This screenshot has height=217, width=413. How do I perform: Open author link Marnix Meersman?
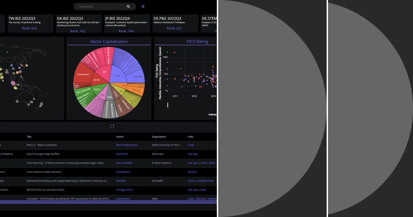coord(127,145)
